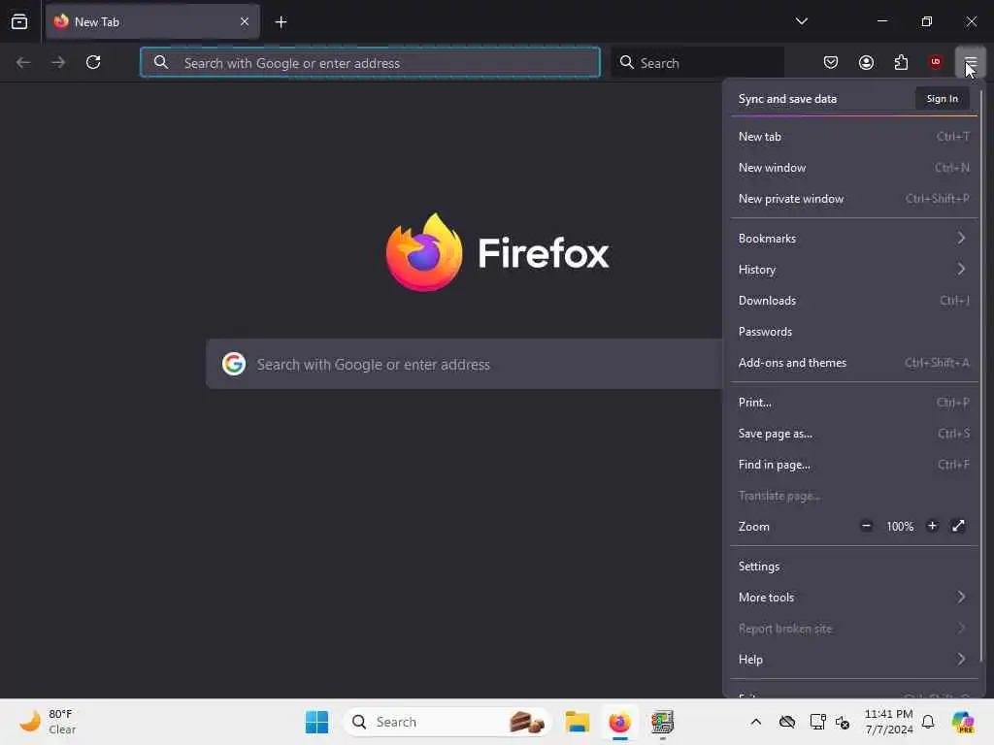Click the Sign In button
This screenshot has width=994, height=745.
[x=942, y=99]
